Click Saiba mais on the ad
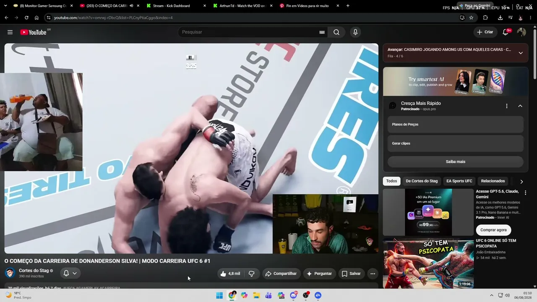Viewport: 537px width, 302px height. (455, 161)
